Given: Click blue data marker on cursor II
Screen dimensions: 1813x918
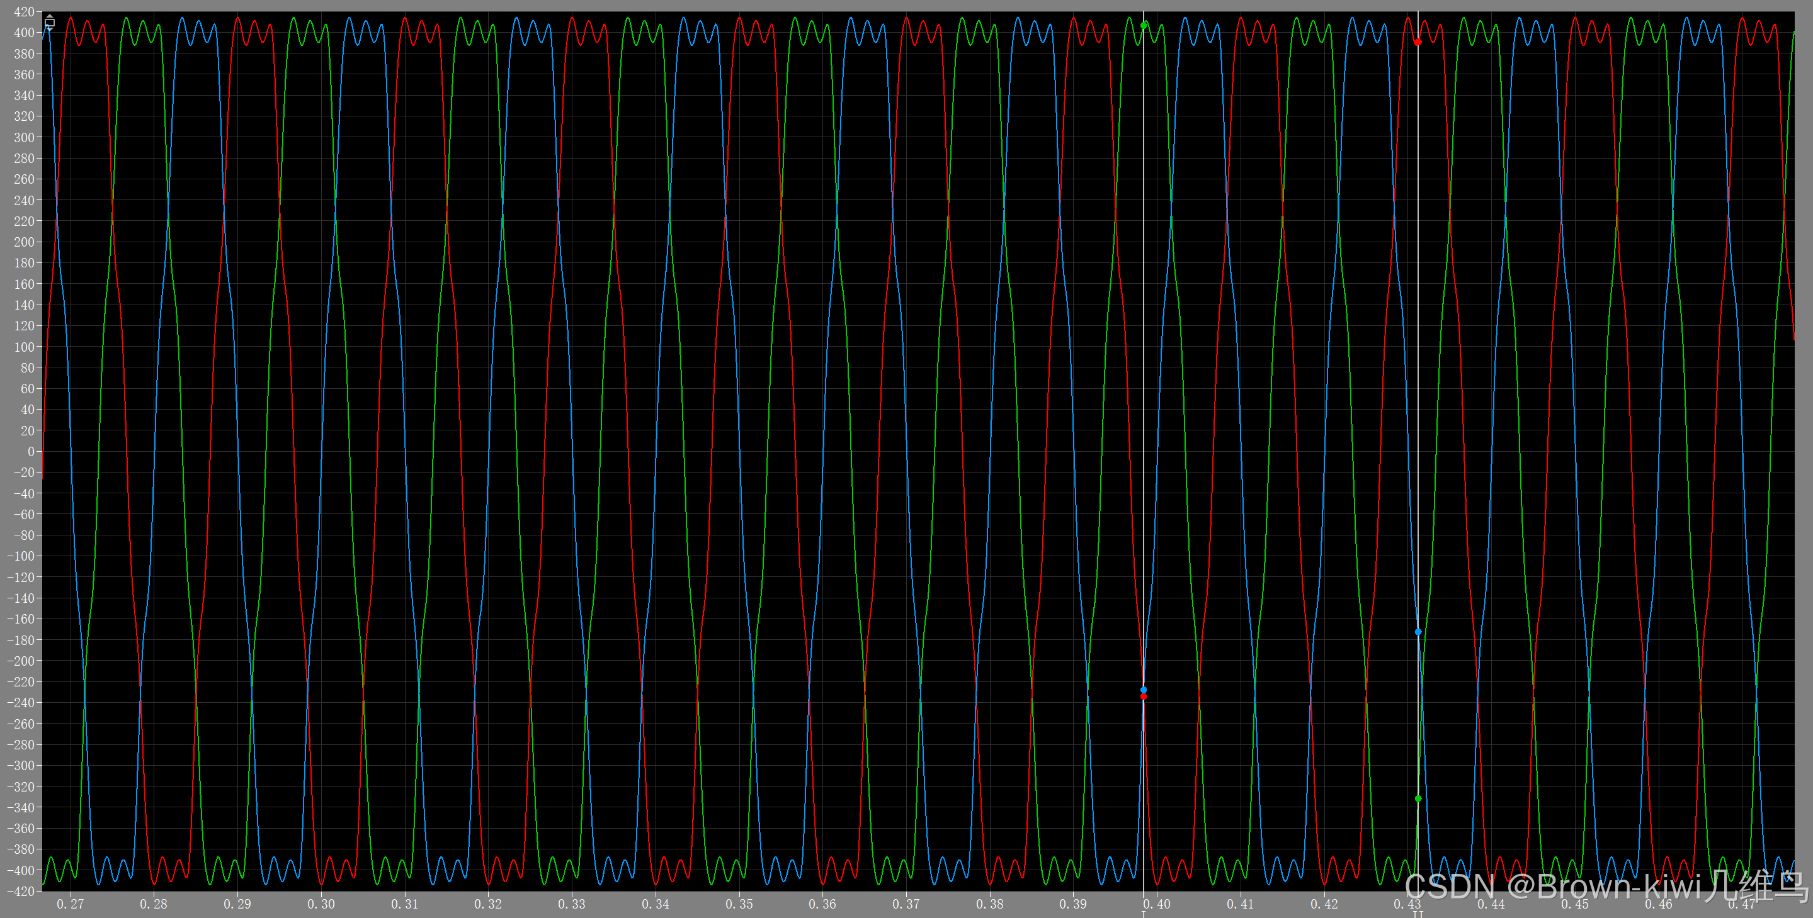Looking at the screenshot, I should coord(1418,632).
